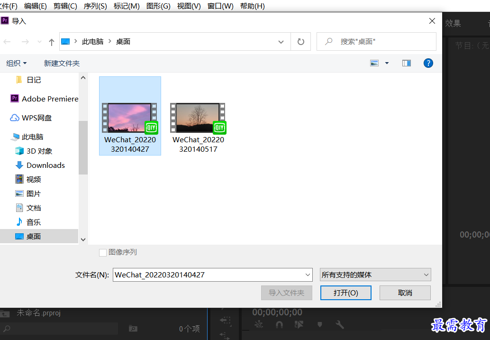Expand the address bar path dropdown
Screen dimensions: 490x340
click(281, 42)
